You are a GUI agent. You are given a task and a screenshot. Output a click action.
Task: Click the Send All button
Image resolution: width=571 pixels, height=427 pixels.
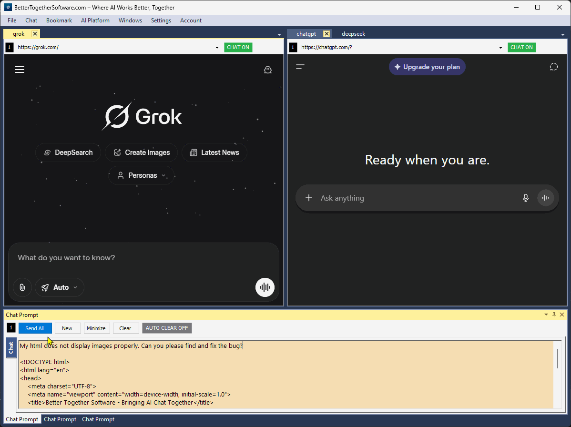[35, 328]
